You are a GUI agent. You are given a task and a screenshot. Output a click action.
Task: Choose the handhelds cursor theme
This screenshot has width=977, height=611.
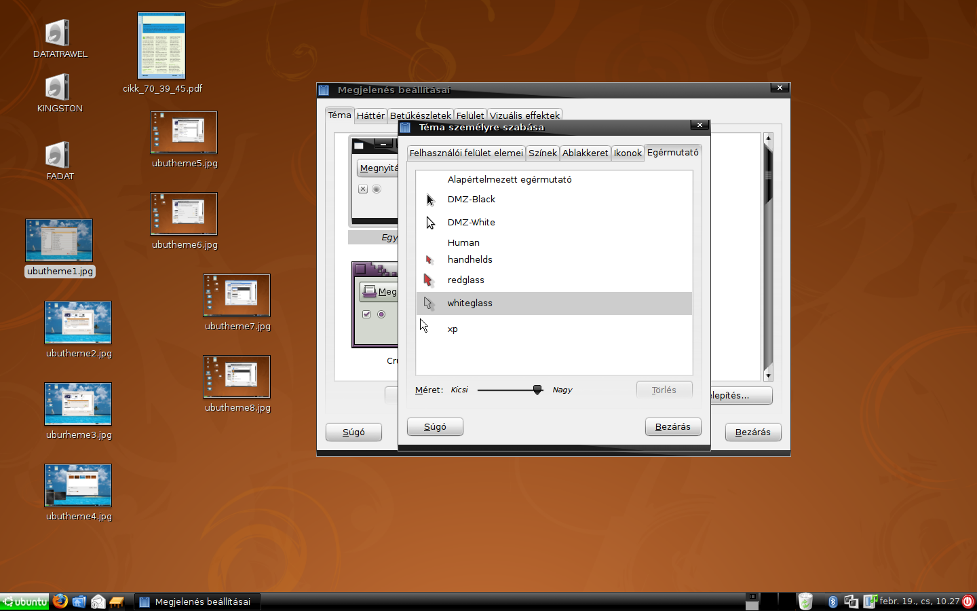point(554,259)
